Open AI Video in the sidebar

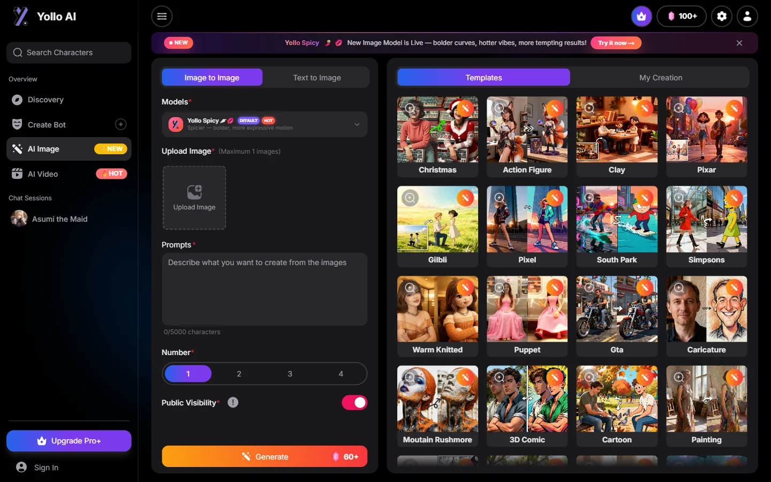click(x=69, y=174)
